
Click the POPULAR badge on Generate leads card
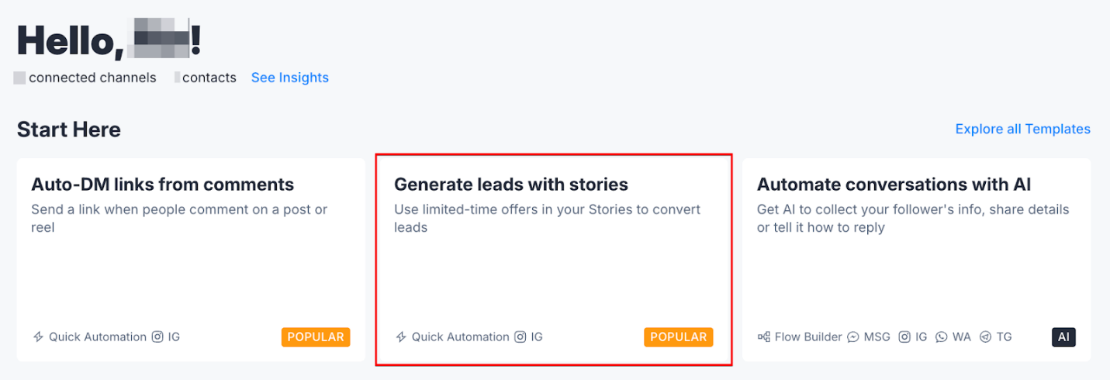pos(678,337)
